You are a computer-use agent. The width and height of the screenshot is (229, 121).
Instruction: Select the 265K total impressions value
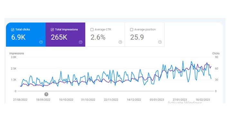click(x=59, y=37)
